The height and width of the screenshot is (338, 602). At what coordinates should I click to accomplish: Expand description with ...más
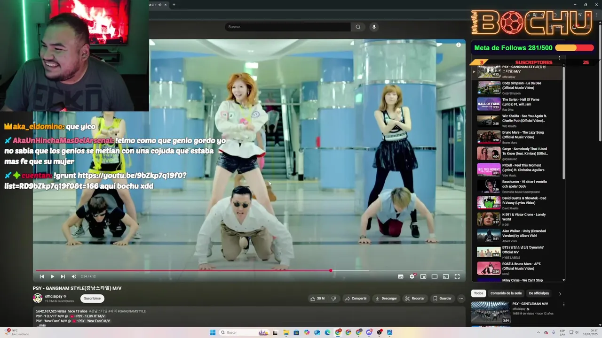(41, 325)
